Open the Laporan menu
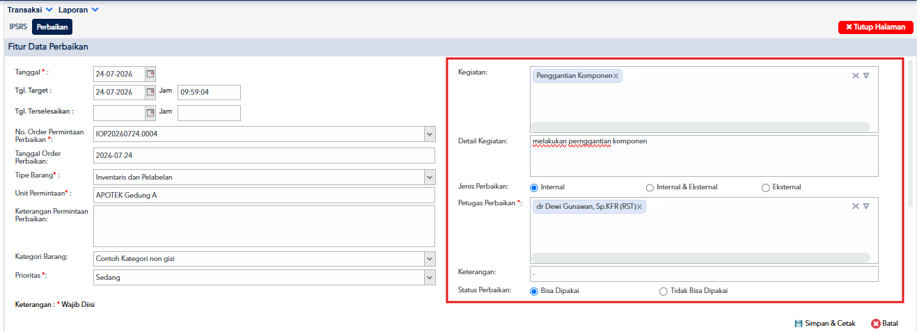Viewport: 917px width, 332px height. click(79, 10)
